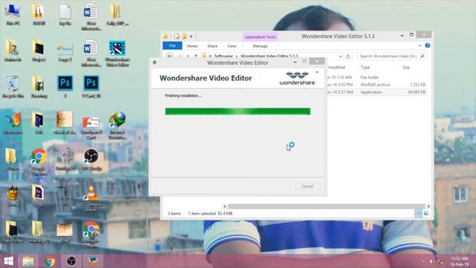Select the Application Tools contextual tab
Image resolution: width=476 pixels, height=268 pixels.
(x=260, y=36)
